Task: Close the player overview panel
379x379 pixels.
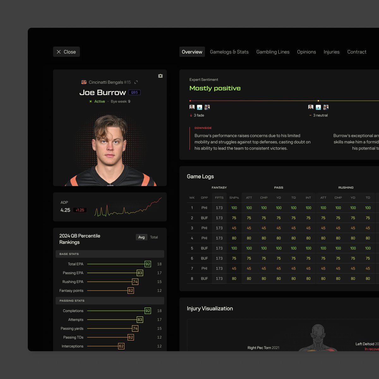Action: (66, 52)
